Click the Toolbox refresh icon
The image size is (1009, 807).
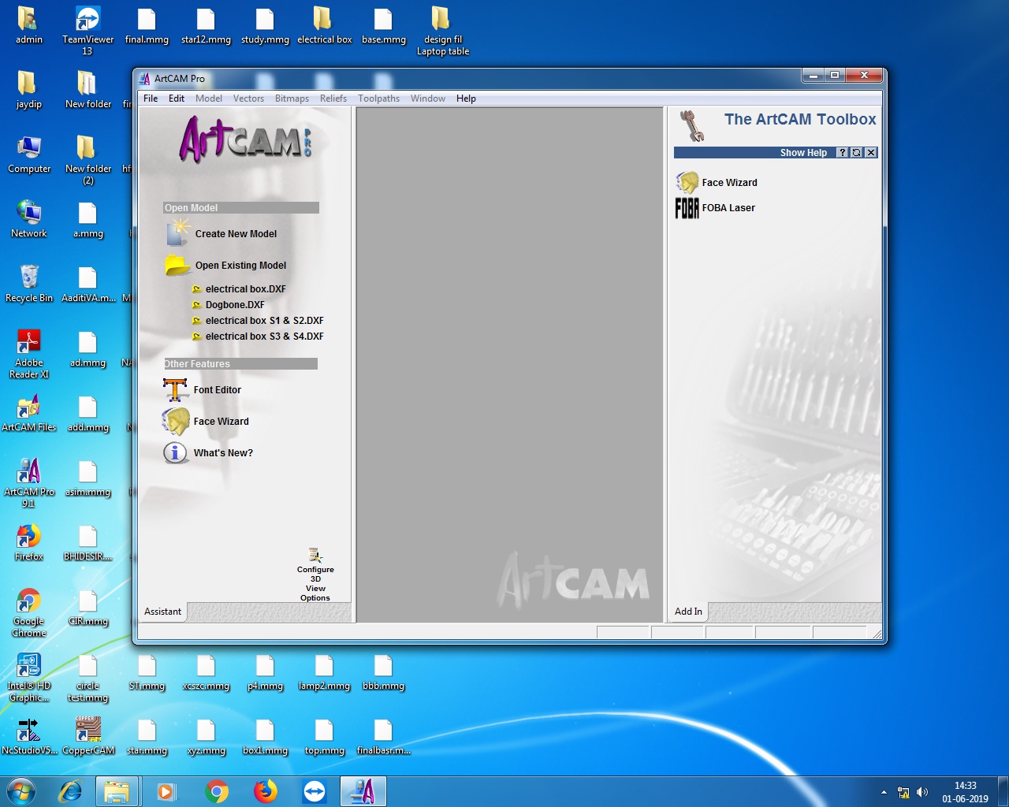pos(857,153)
